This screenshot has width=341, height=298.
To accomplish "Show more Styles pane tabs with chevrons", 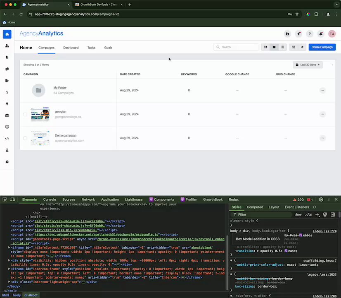I will 315,207.
